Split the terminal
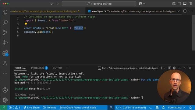This screenshot has width=195, height=110. coord(169,68)
